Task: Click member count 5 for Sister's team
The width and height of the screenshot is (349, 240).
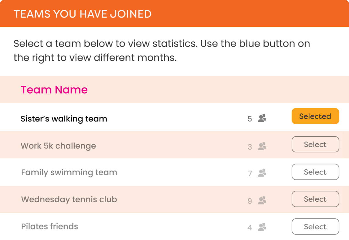Action: point(250,119)
